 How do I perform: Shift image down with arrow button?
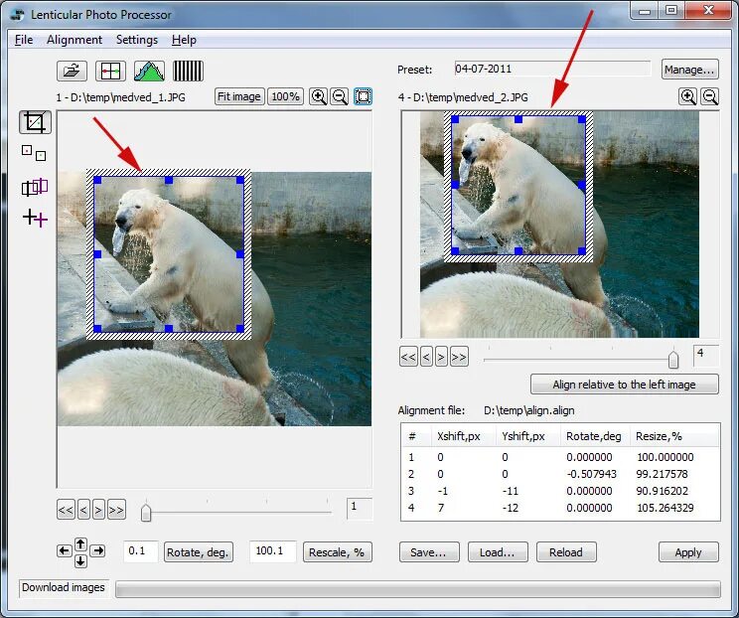80,561
